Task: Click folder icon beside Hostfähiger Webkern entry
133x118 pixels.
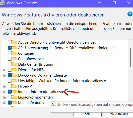Action: pos(14,81)
